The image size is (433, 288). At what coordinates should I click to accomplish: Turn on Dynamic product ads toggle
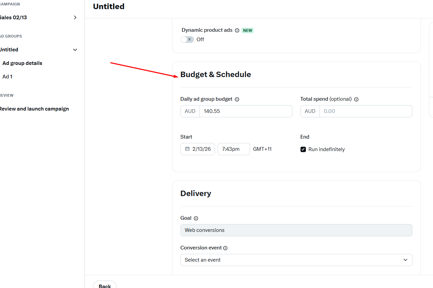[x=187, y=40]
